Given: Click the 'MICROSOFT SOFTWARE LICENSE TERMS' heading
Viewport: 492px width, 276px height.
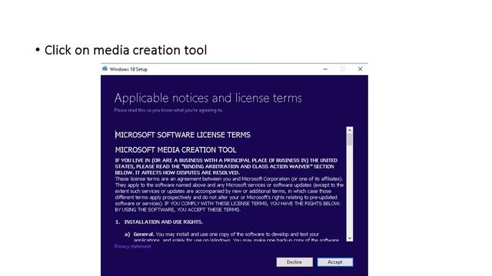Looking at the screenshot, I should [x=183, y=135].
